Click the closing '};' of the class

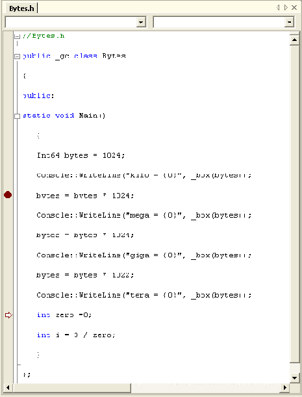coord(27,375)
